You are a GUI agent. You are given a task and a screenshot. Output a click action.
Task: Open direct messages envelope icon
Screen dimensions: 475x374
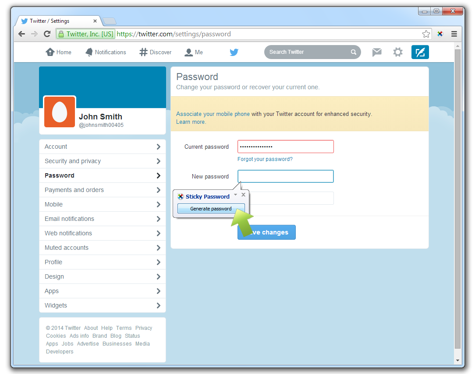pos(376,52)
